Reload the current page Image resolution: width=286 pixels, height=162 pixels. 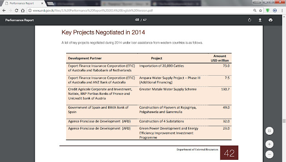click(17, 11)
